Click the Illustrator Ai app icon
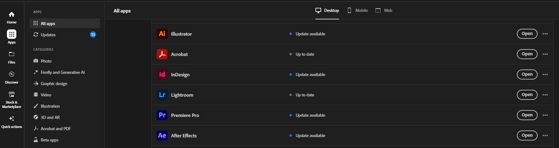Viewport: 559px width, 148px height. [162, 34]
